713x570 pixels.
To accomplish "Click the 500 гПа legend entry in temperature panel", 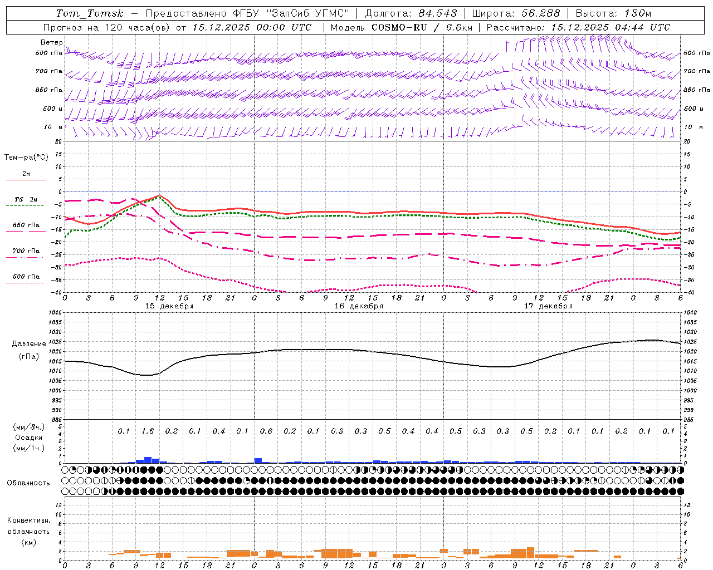I will coord(26,276).
